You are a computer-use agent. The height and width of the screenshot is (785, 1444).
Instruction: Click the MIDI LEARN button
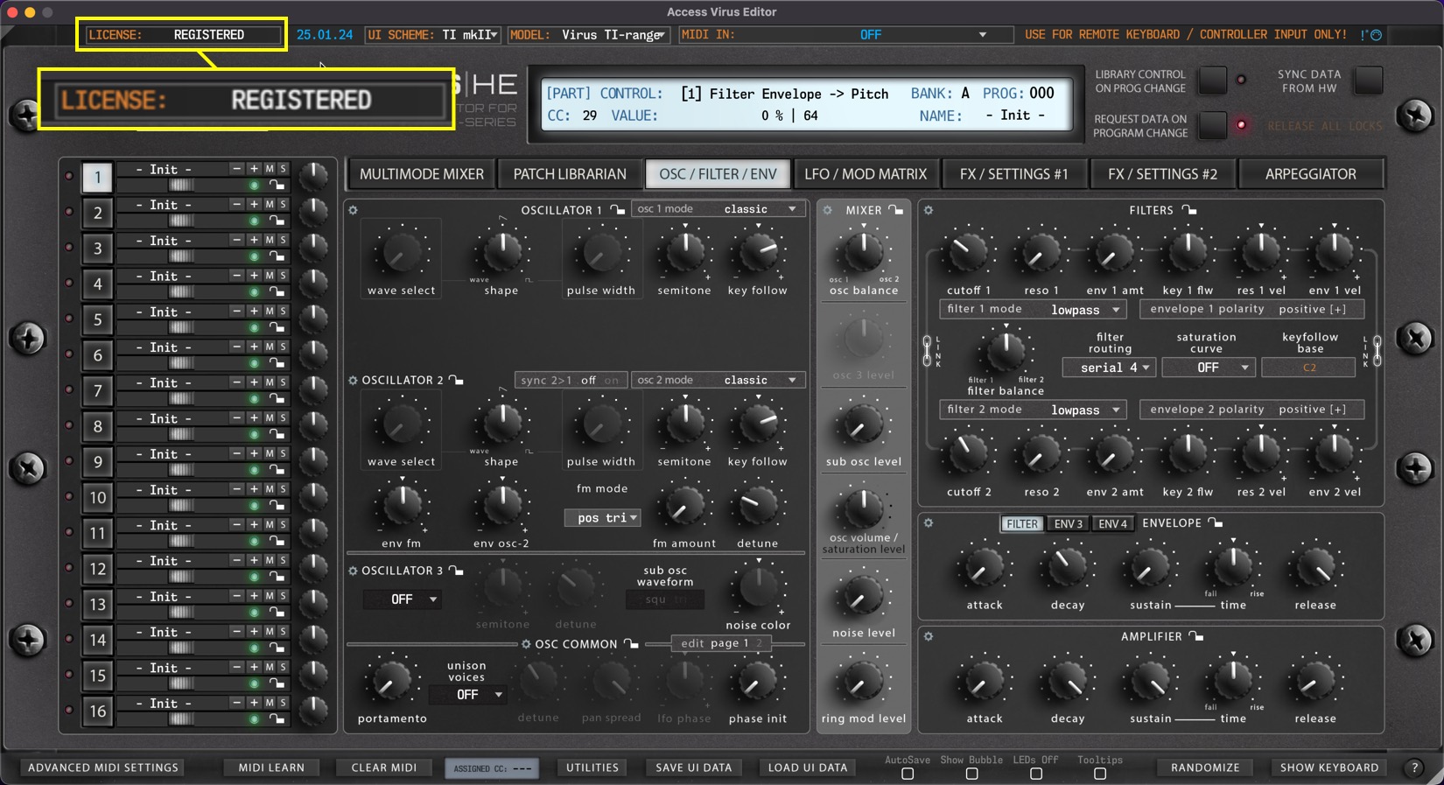[271, 767]
